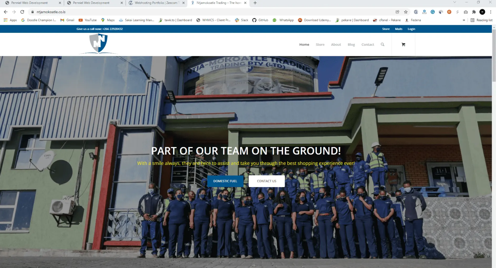This screenshot has height=268, width=496.
Task: Open the About menu item
Action: click(336, 44)
